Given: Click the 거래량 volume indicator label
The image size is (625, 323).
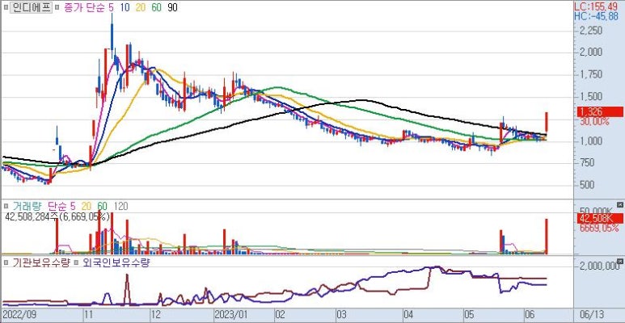Looking at the screenshot, I should click(27, 206).
